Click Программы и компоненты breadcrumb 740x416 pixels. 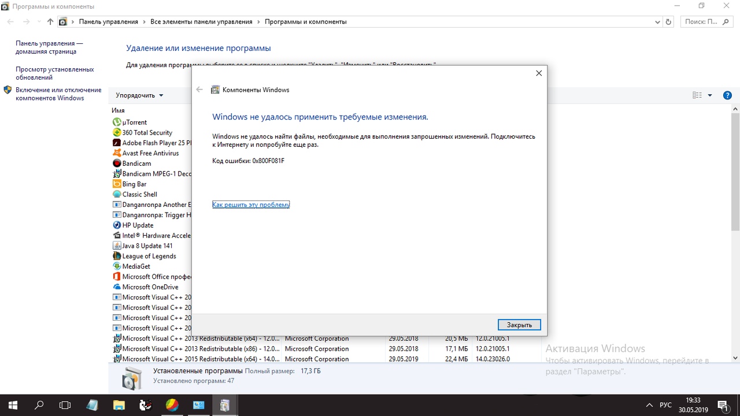(x=306, y=22)
